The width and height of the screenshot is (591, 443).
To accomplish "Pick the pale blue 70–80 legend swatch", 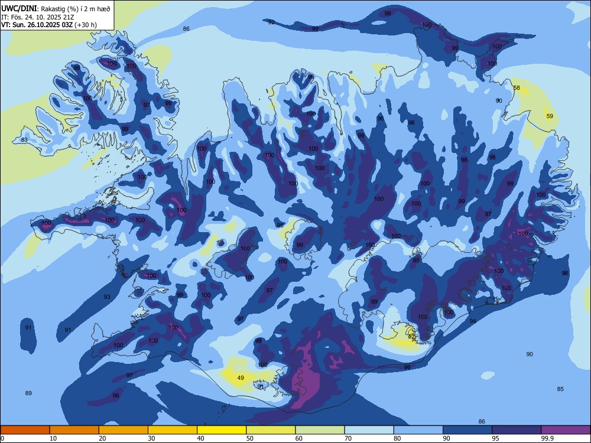I will click(369, 430).
